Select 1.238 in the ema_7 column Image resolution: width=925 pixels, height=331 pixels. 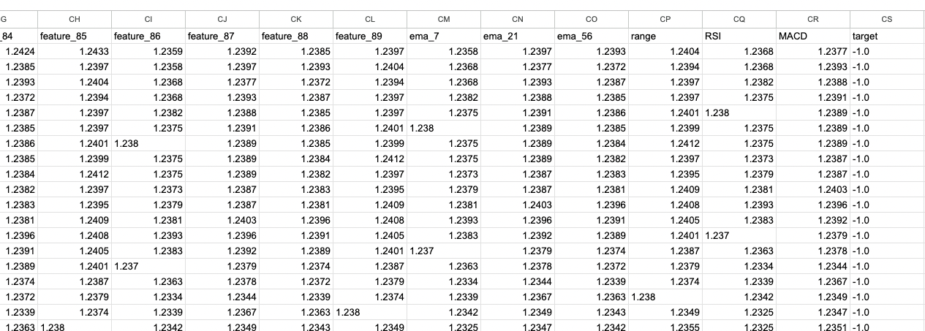pos(444,128)
